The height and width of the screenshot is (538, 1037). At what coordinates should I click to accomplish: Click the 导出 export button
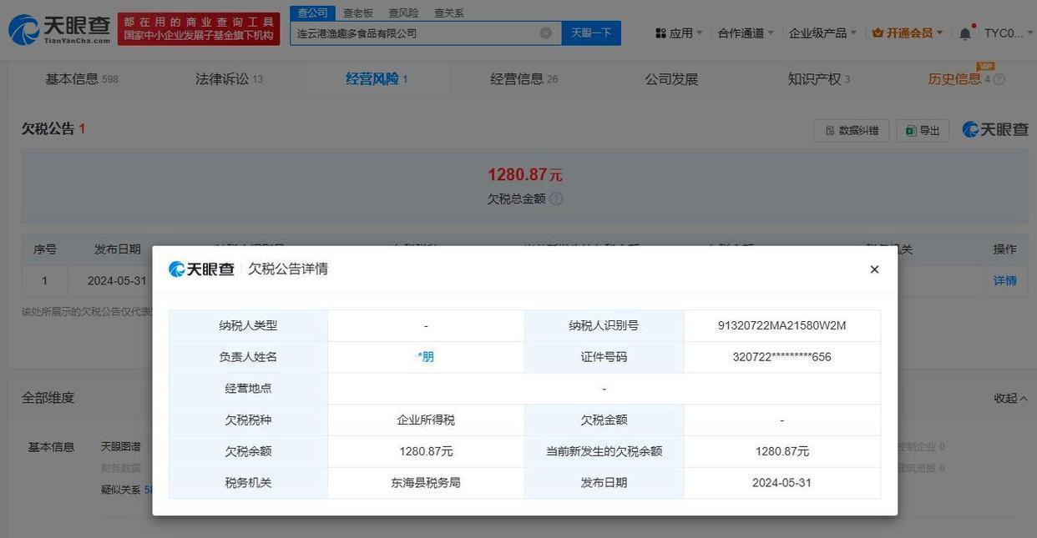[x=923, y=131]
